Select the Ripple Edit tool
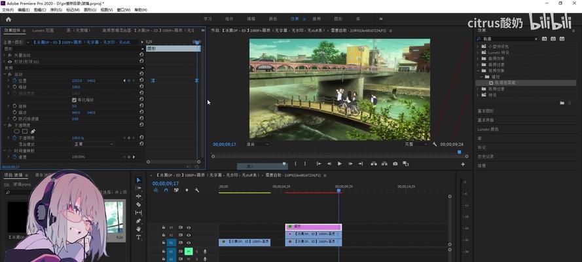 coord(138,196)
